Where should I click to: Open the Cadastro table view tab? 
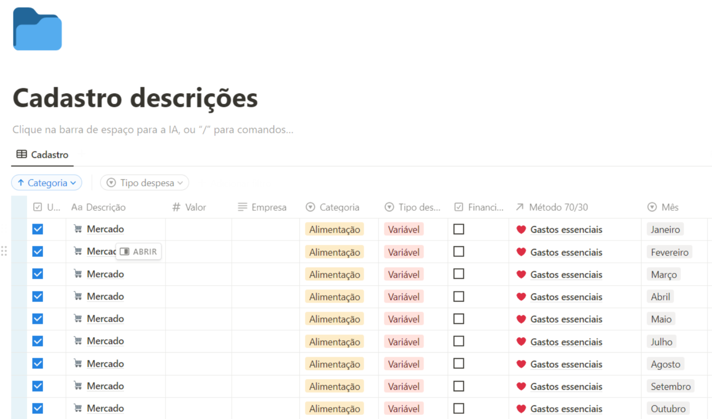pyautogui.click(x=43, y=155)
